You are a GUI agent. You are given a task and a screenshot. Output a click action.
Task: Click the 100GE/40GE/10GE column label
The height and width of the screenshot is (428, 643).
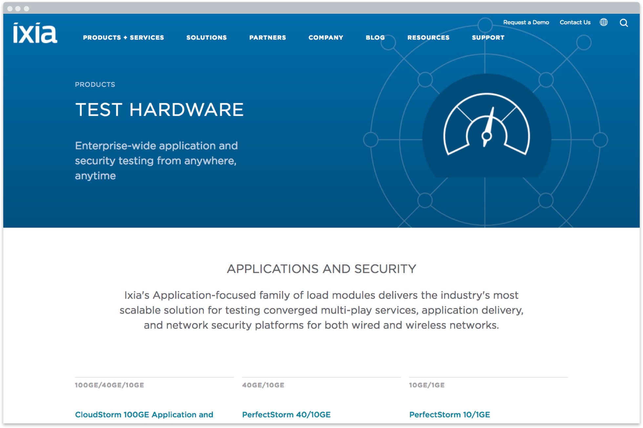(x=110, y=385)
